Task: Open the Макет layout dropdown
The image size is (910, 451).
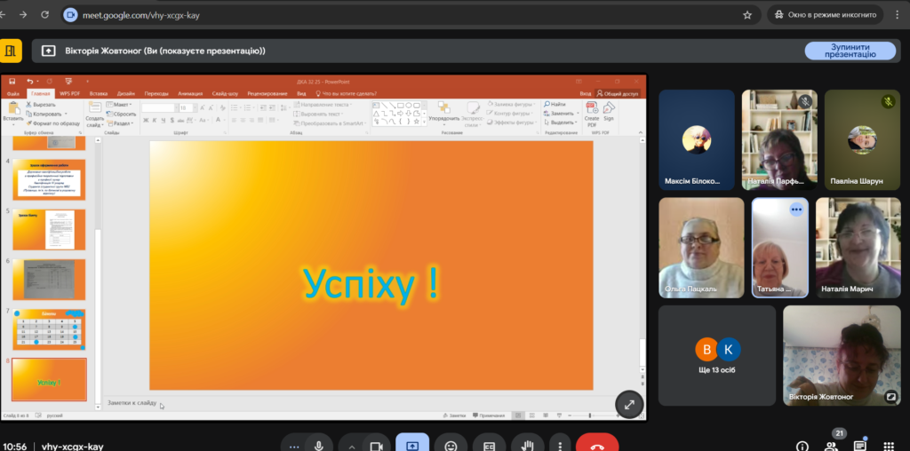Action: (123, 105)
